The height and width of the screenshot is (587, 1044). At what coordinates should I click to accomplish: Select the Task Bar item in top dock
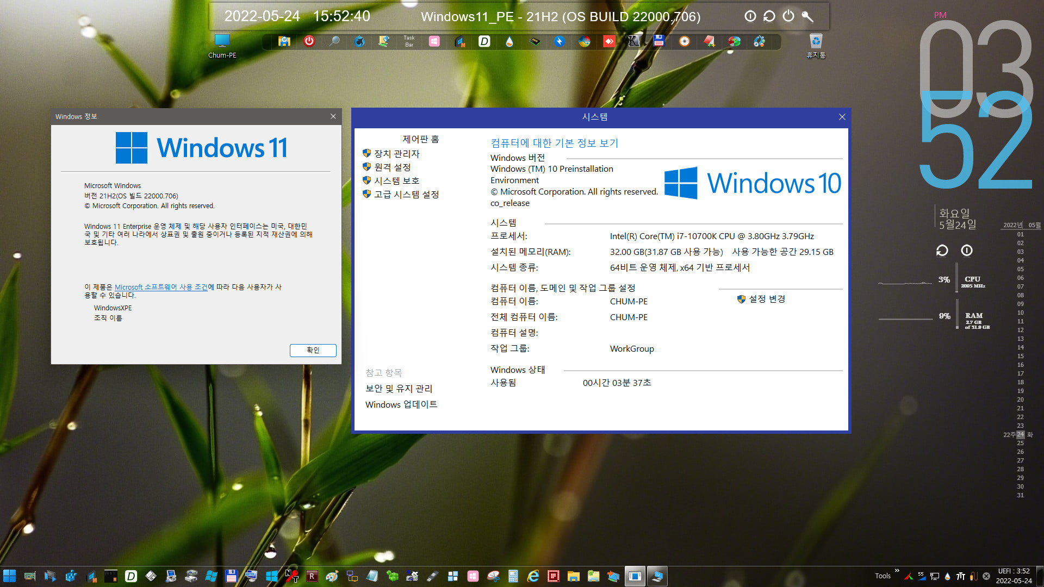click(409, 41)
